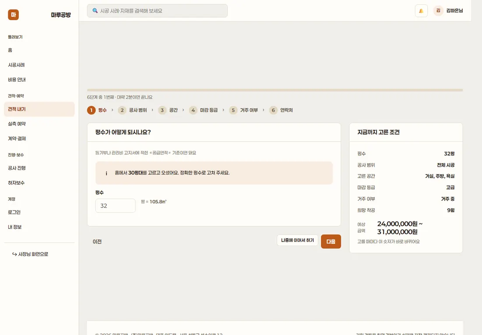Click the 다음 button

[331, 242]
